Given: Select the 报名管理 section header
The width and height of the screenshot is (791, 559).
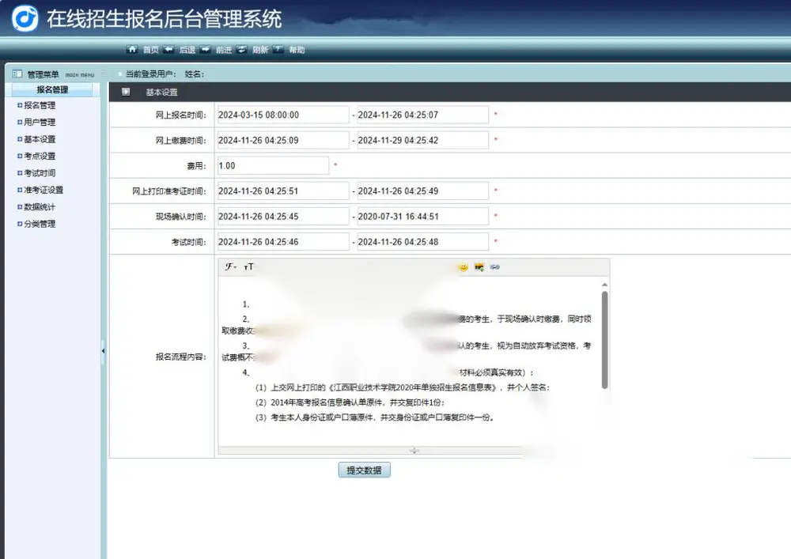Looking at the screenshot, I should click(52, 89).
